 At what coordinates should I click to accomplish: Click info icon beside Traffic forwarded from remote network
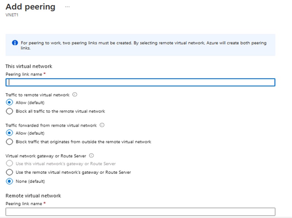point(102,125)
